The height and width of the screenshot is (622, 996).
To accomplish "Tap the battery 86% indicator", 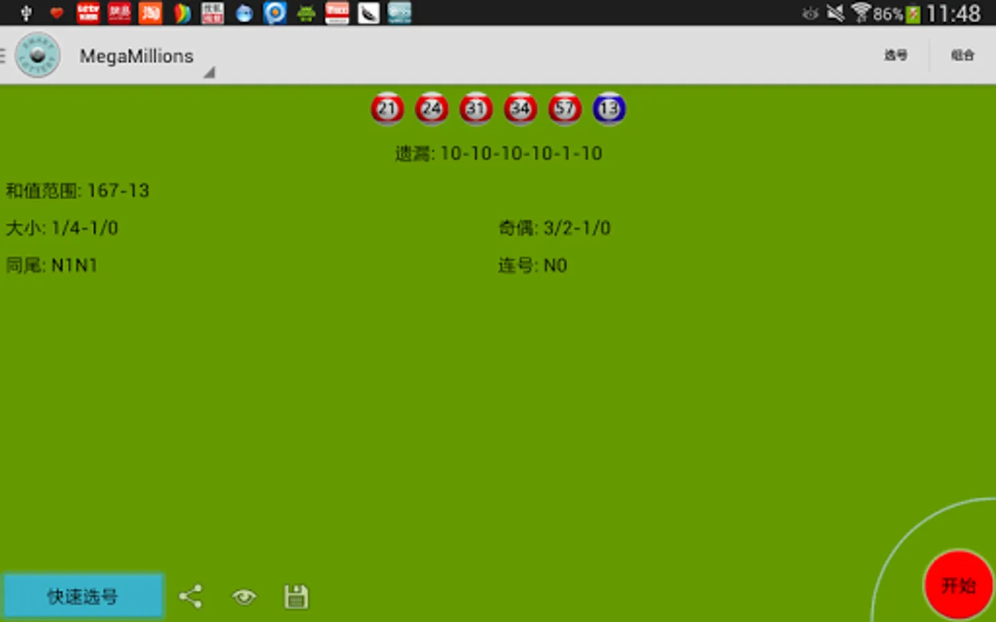I will pos(896,14).
